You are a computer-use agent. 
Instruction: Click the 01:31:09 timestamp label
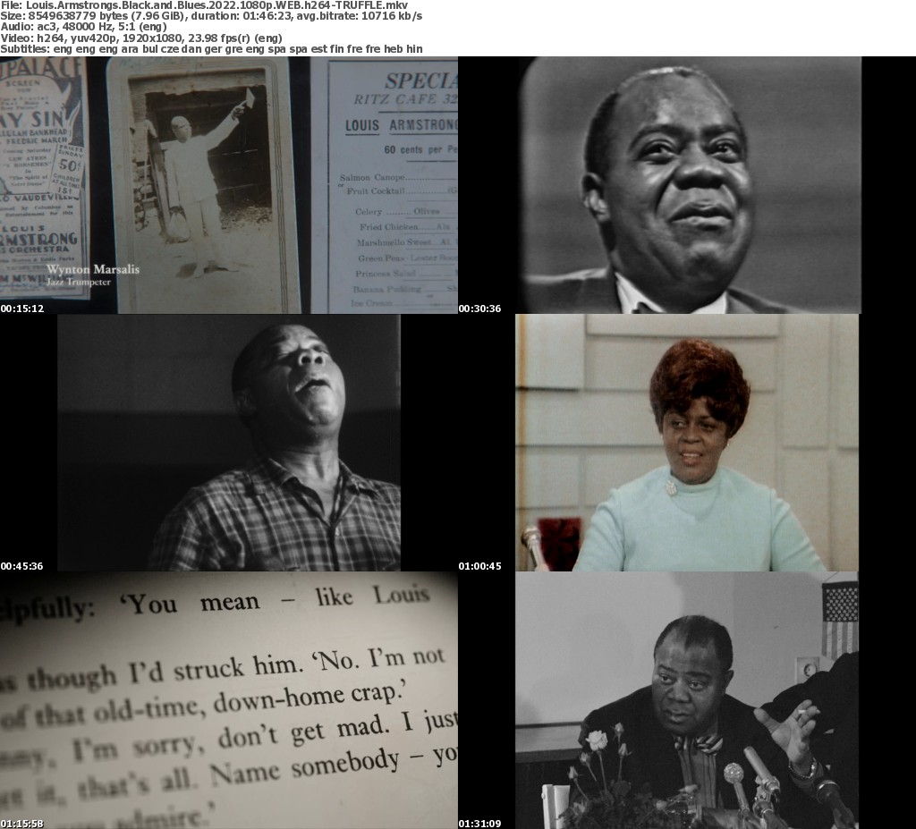479,824
